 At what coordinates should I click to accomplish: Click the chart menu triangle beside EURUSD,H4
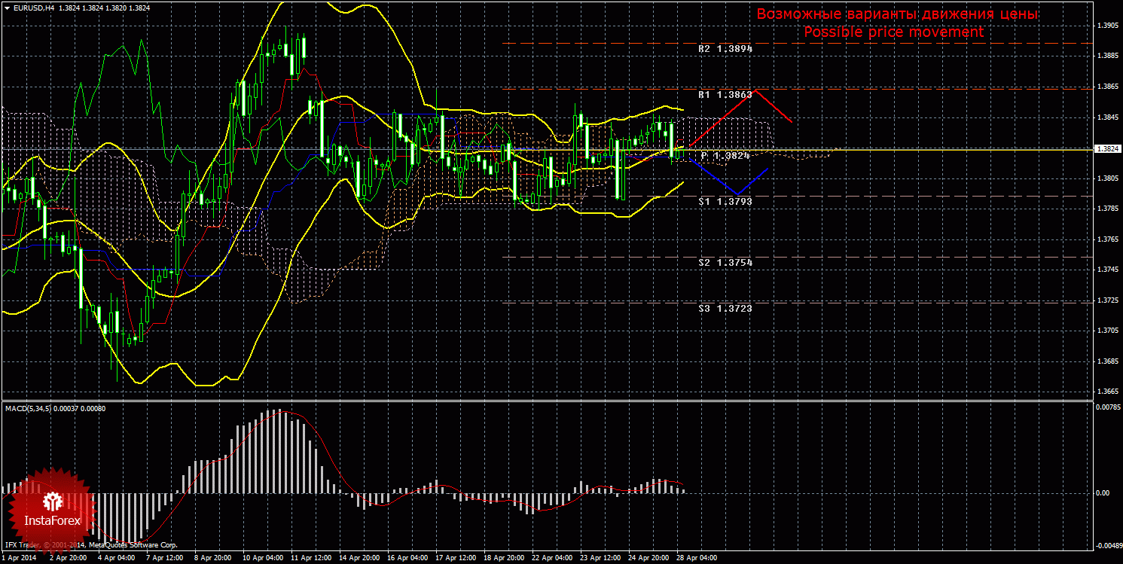[6, 7]
